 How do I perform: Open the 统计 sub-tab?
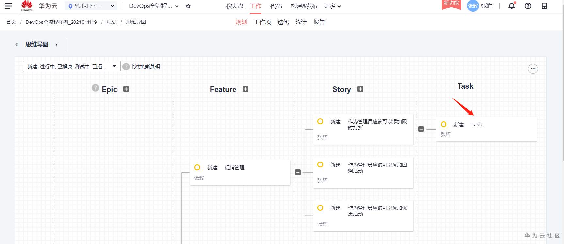tap(301, 22)
